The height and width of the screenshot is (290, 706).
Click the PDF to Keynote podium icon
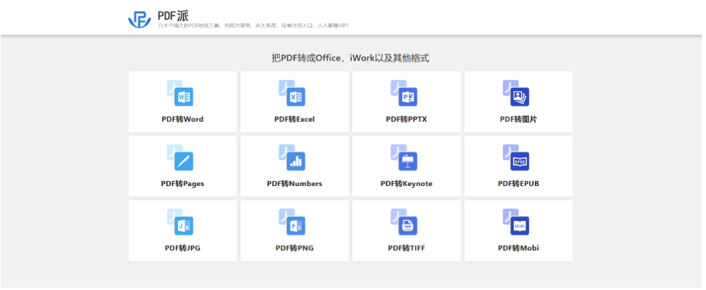point(404,157)
